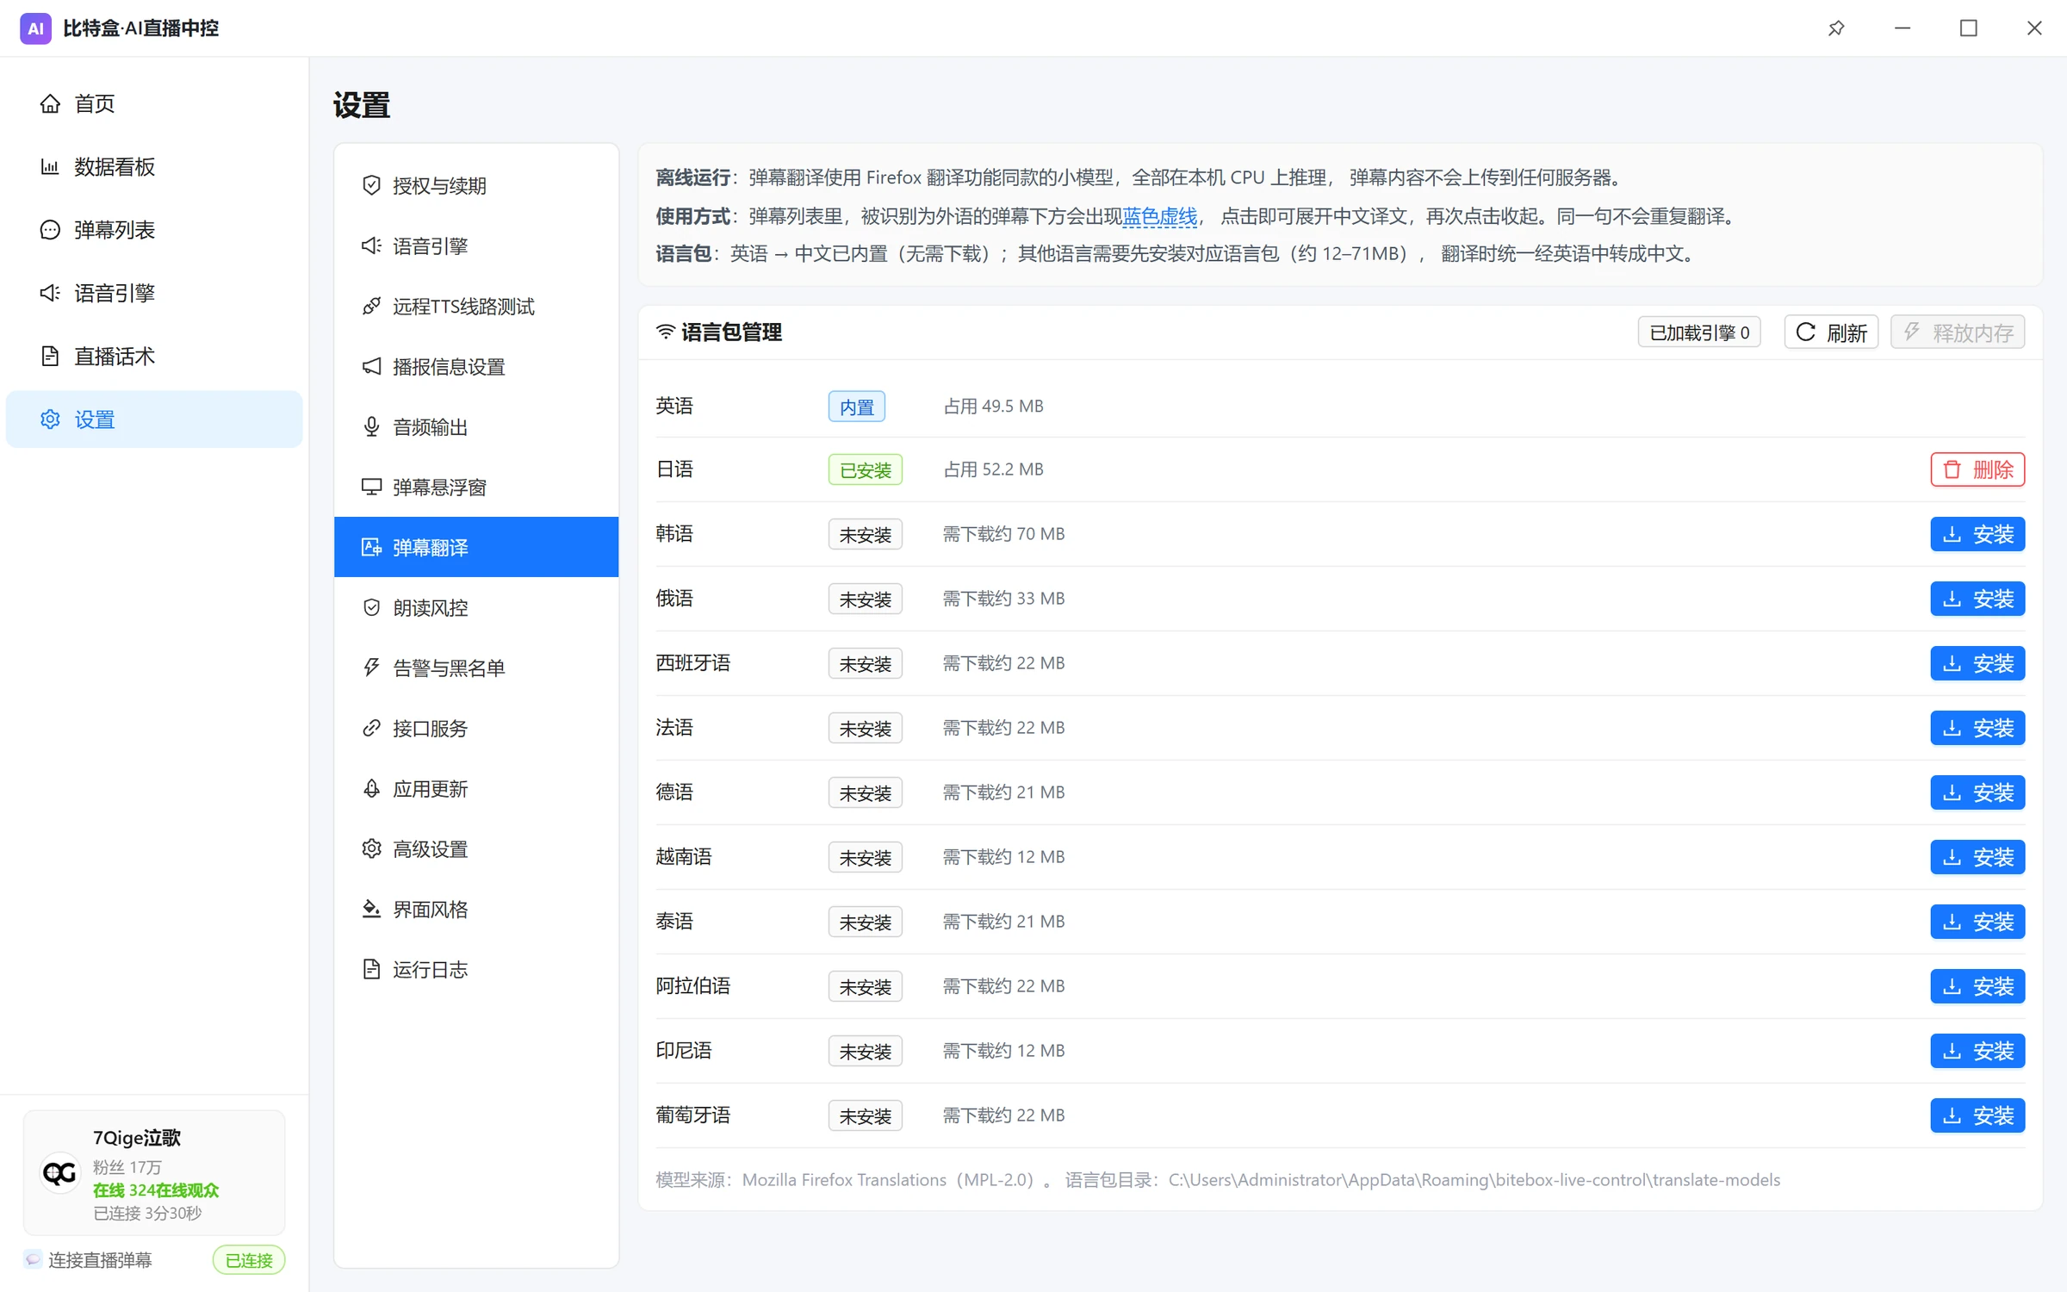Click the 直播话术 document icon
This screenshot has width=2067, height=1292.
point(50,357)
